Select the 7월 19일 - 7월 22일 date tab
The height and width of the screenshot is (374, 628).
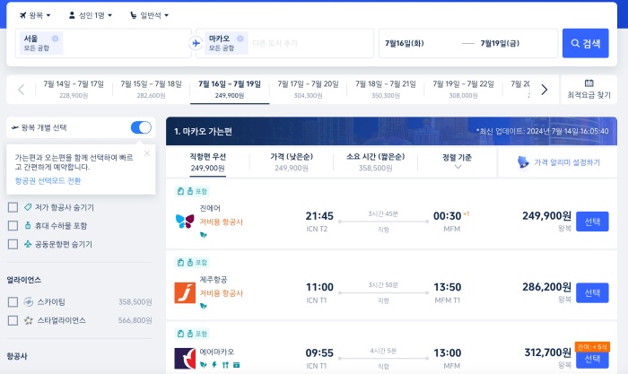464,90
